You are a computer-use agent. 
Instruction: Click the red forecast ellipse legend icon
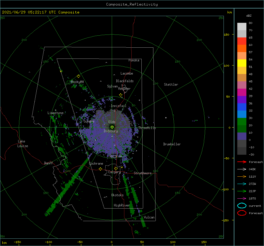(x=242, y=213)
